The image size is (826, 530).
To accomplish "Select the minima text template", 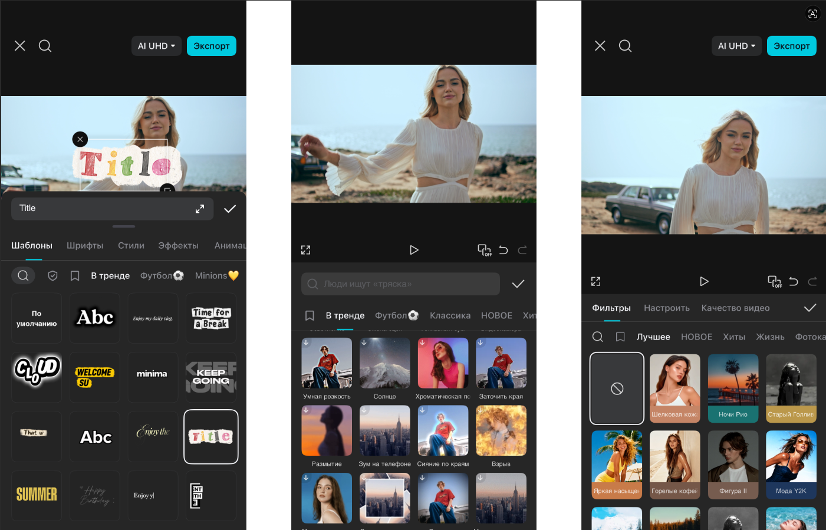I will (x=153, y=377).
